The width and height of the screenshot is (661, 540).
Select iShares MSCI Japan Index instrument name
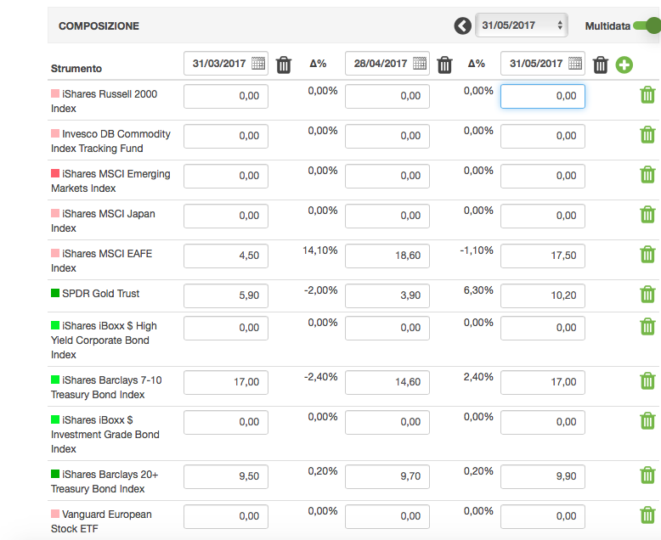click(x=104, y=221)
